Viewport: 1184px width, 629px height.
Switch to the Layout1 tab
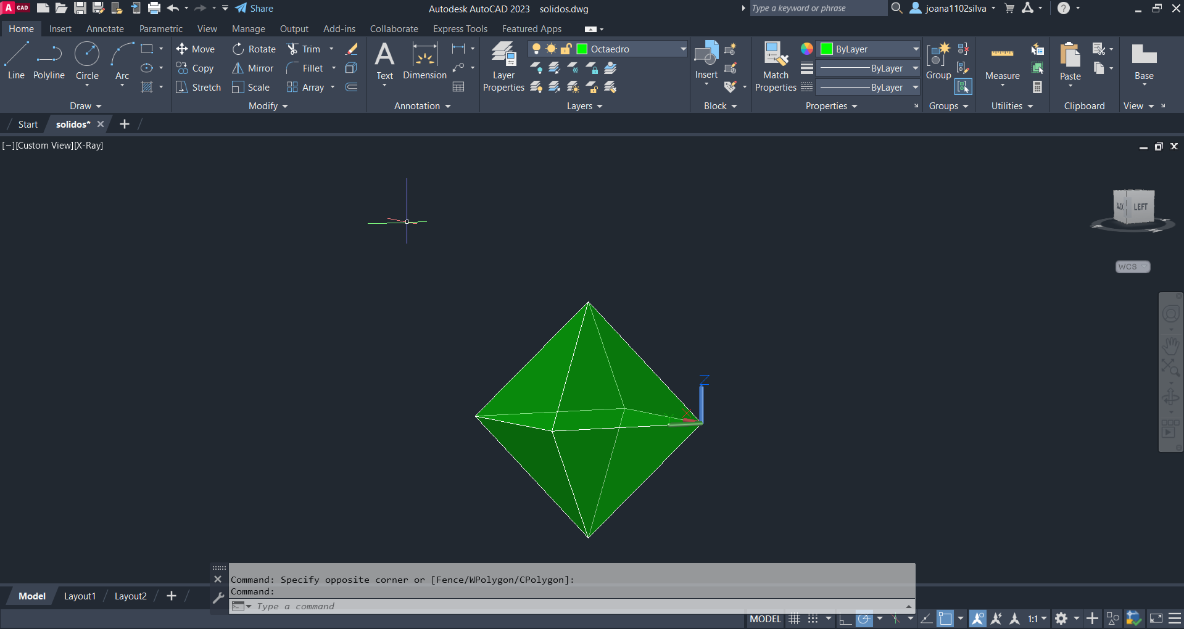click(x=80, y=596)
